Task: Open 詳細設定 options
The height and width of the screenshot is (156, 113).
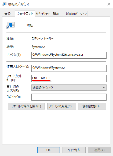Action: click(x=92, y=106)
